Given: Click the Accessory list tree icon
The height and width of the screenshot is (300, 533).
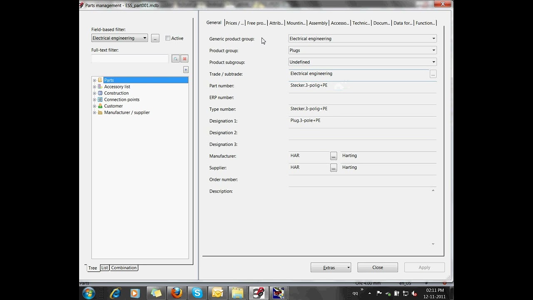Looking at the screenshot, I should point(100,87).
